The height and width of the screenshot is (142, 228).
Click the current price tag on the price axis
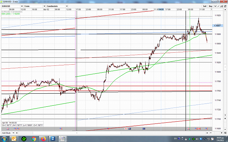coord(217,26)
